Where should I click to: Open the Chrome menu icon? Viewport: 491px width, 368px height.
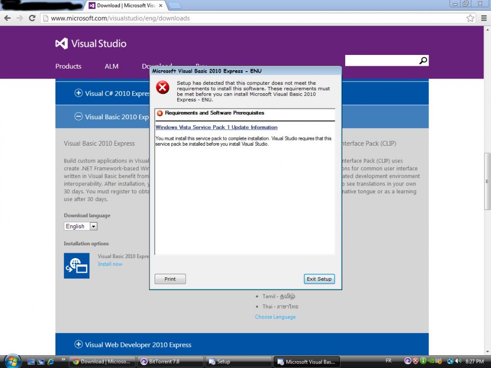pos(484,18)
